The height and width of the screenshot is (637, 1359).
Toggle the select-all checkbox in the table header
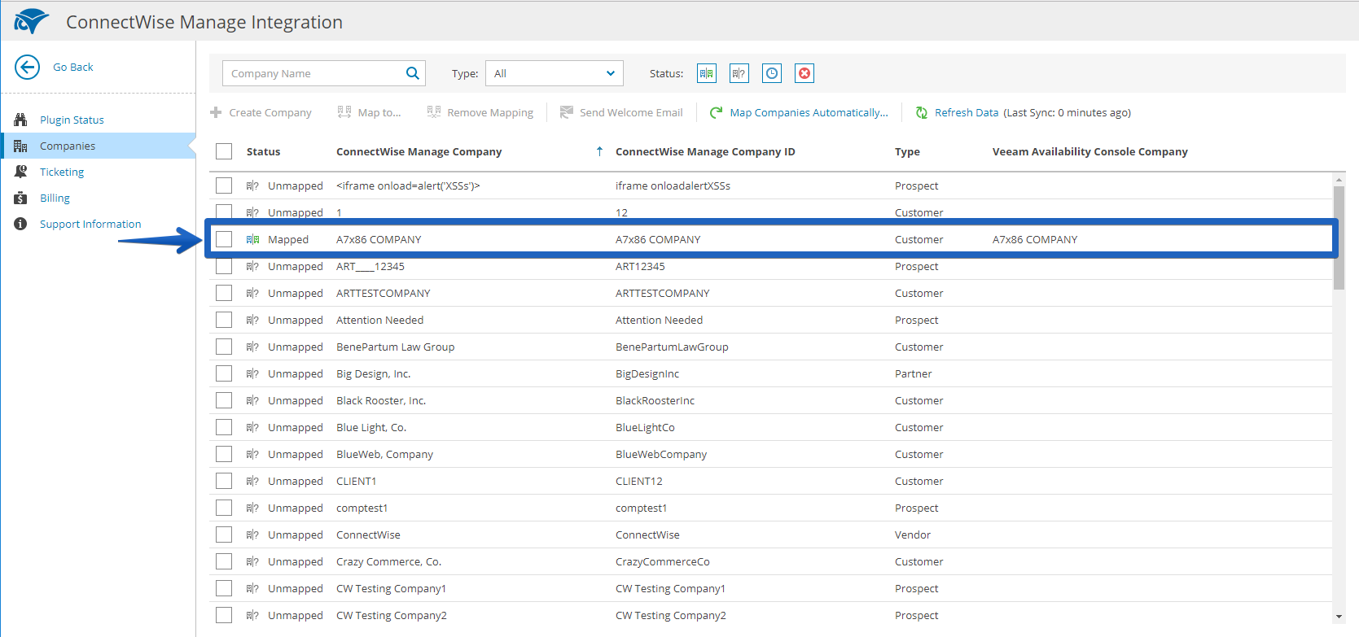click(x=224, y=151)
